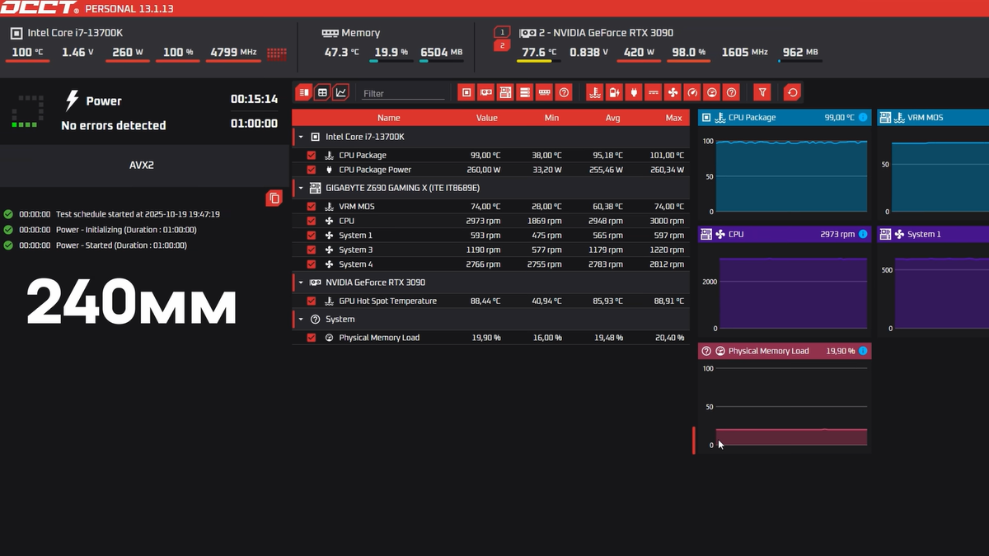
Task: Uncheck the System 1 fan row
Action: (311, 236)
